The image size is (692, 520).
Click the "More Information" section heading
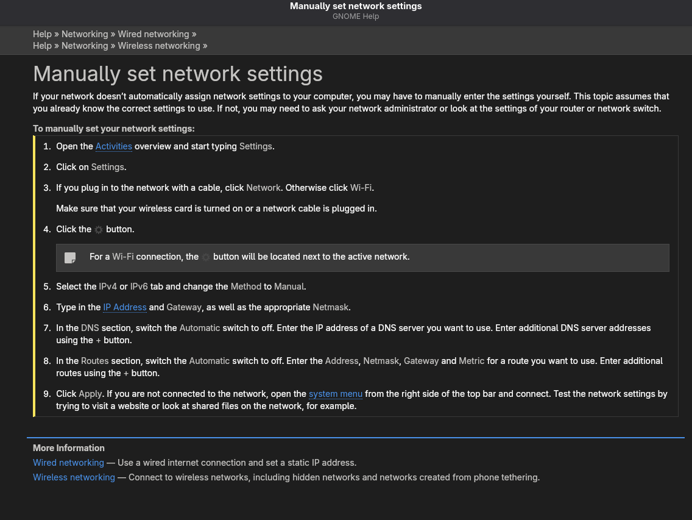(x=69, y=448)
